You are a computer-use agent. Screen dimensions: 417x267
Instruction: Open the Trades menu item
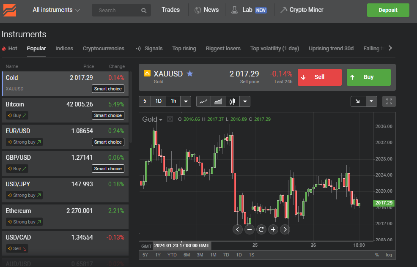(x=170, y=10)
